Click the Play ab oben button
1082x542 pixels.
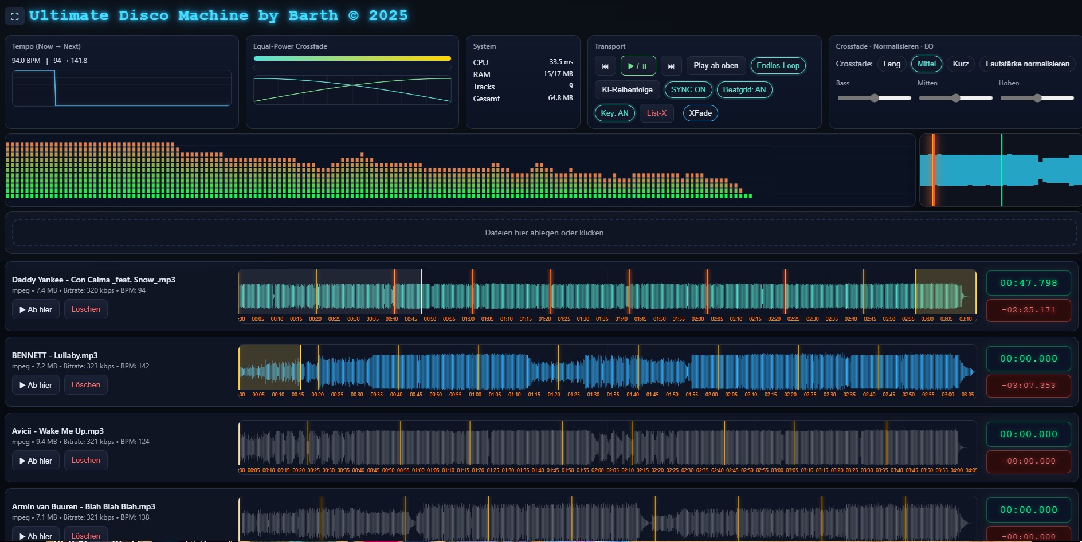tap(716, 66)
